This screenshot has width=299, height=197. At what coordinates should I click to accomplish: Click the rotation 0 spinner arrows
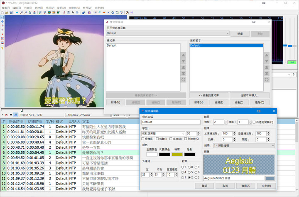tap(235, 140)
